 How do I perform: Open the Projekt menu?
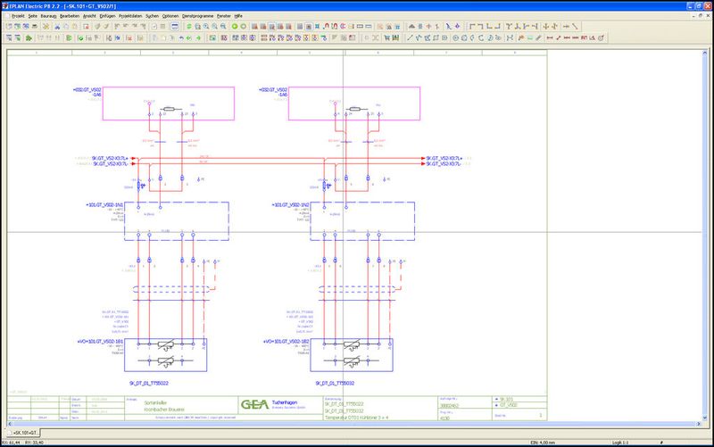pos(17,16)
